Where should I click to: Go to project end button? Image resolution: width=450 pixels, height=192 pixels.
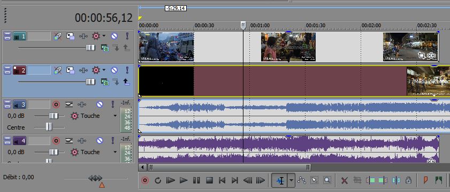pyautogui.click(x=235, y=180)
